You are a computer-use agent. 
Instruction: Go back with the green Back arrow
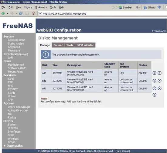coord(3,13)
